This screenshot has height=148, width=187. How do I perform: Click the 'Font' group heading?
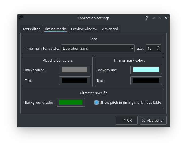pyautogui.click(x=93, y=39)
